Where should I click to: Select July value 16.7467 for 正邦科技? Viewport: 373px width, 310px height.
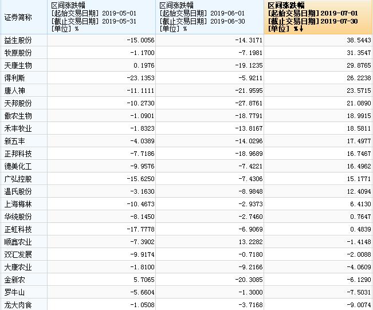[359, 154]
